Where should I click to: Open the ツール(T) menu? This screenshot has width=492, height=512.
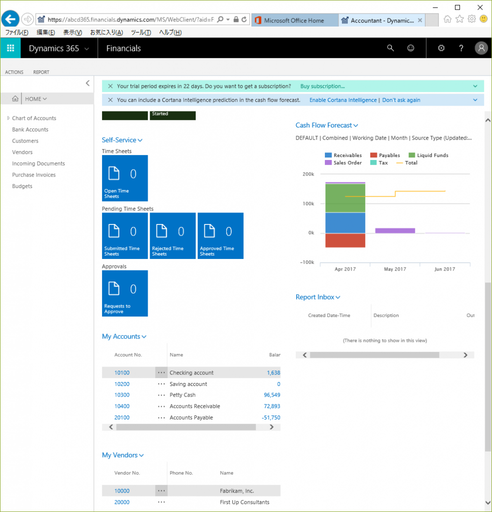click(x=141, y=32)
